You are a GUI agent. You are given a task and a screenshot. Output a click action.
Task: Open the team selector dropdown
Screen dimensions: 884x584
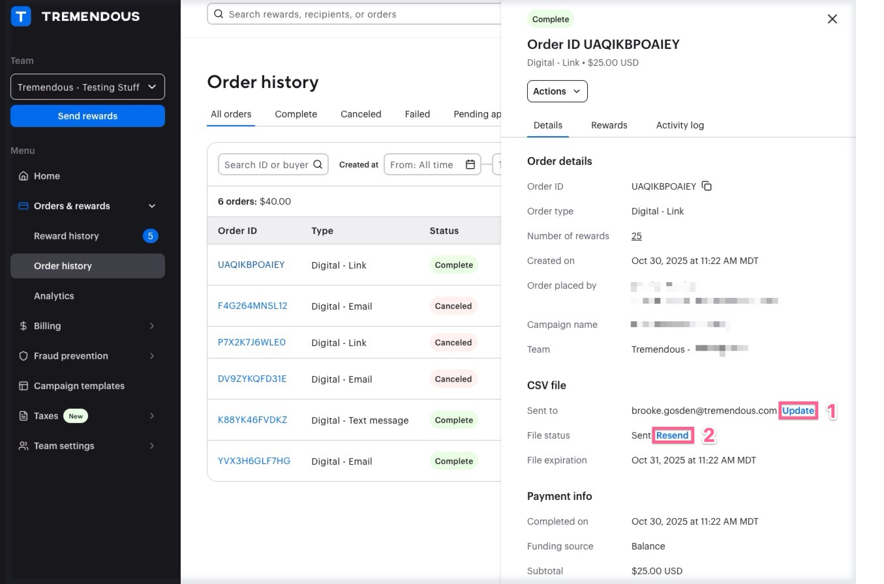click(x=87, y=87)
